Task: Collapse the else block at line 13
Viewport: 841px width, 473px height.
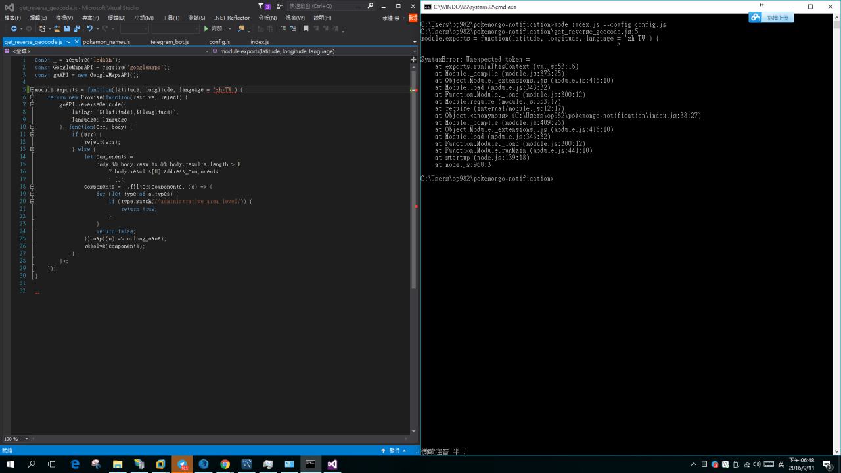Action: click(x=32, y=150)
